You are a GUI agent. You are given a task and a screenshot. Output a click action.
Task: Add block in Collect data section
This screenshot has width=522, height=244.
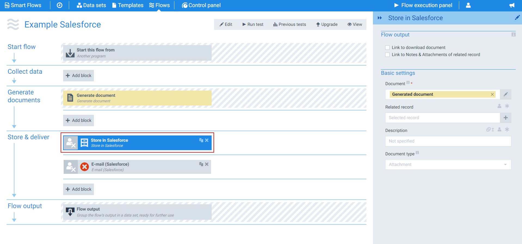click(x=78, y=76)
